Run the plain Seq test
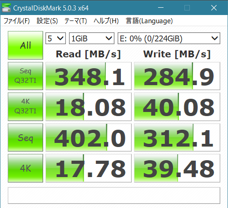 [25, 137]
